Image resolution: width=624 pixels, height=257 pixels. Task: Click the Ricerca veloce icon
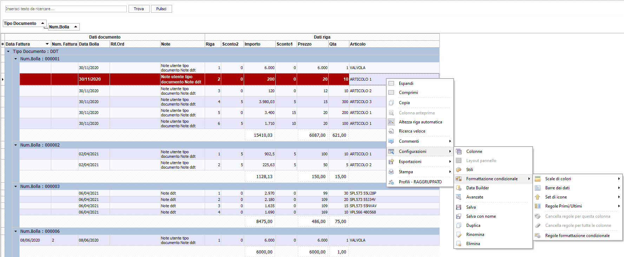391,131
